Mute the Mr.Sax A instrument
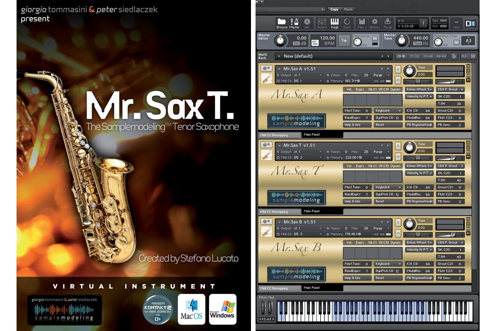497x331 pixels. coord(398,80)
